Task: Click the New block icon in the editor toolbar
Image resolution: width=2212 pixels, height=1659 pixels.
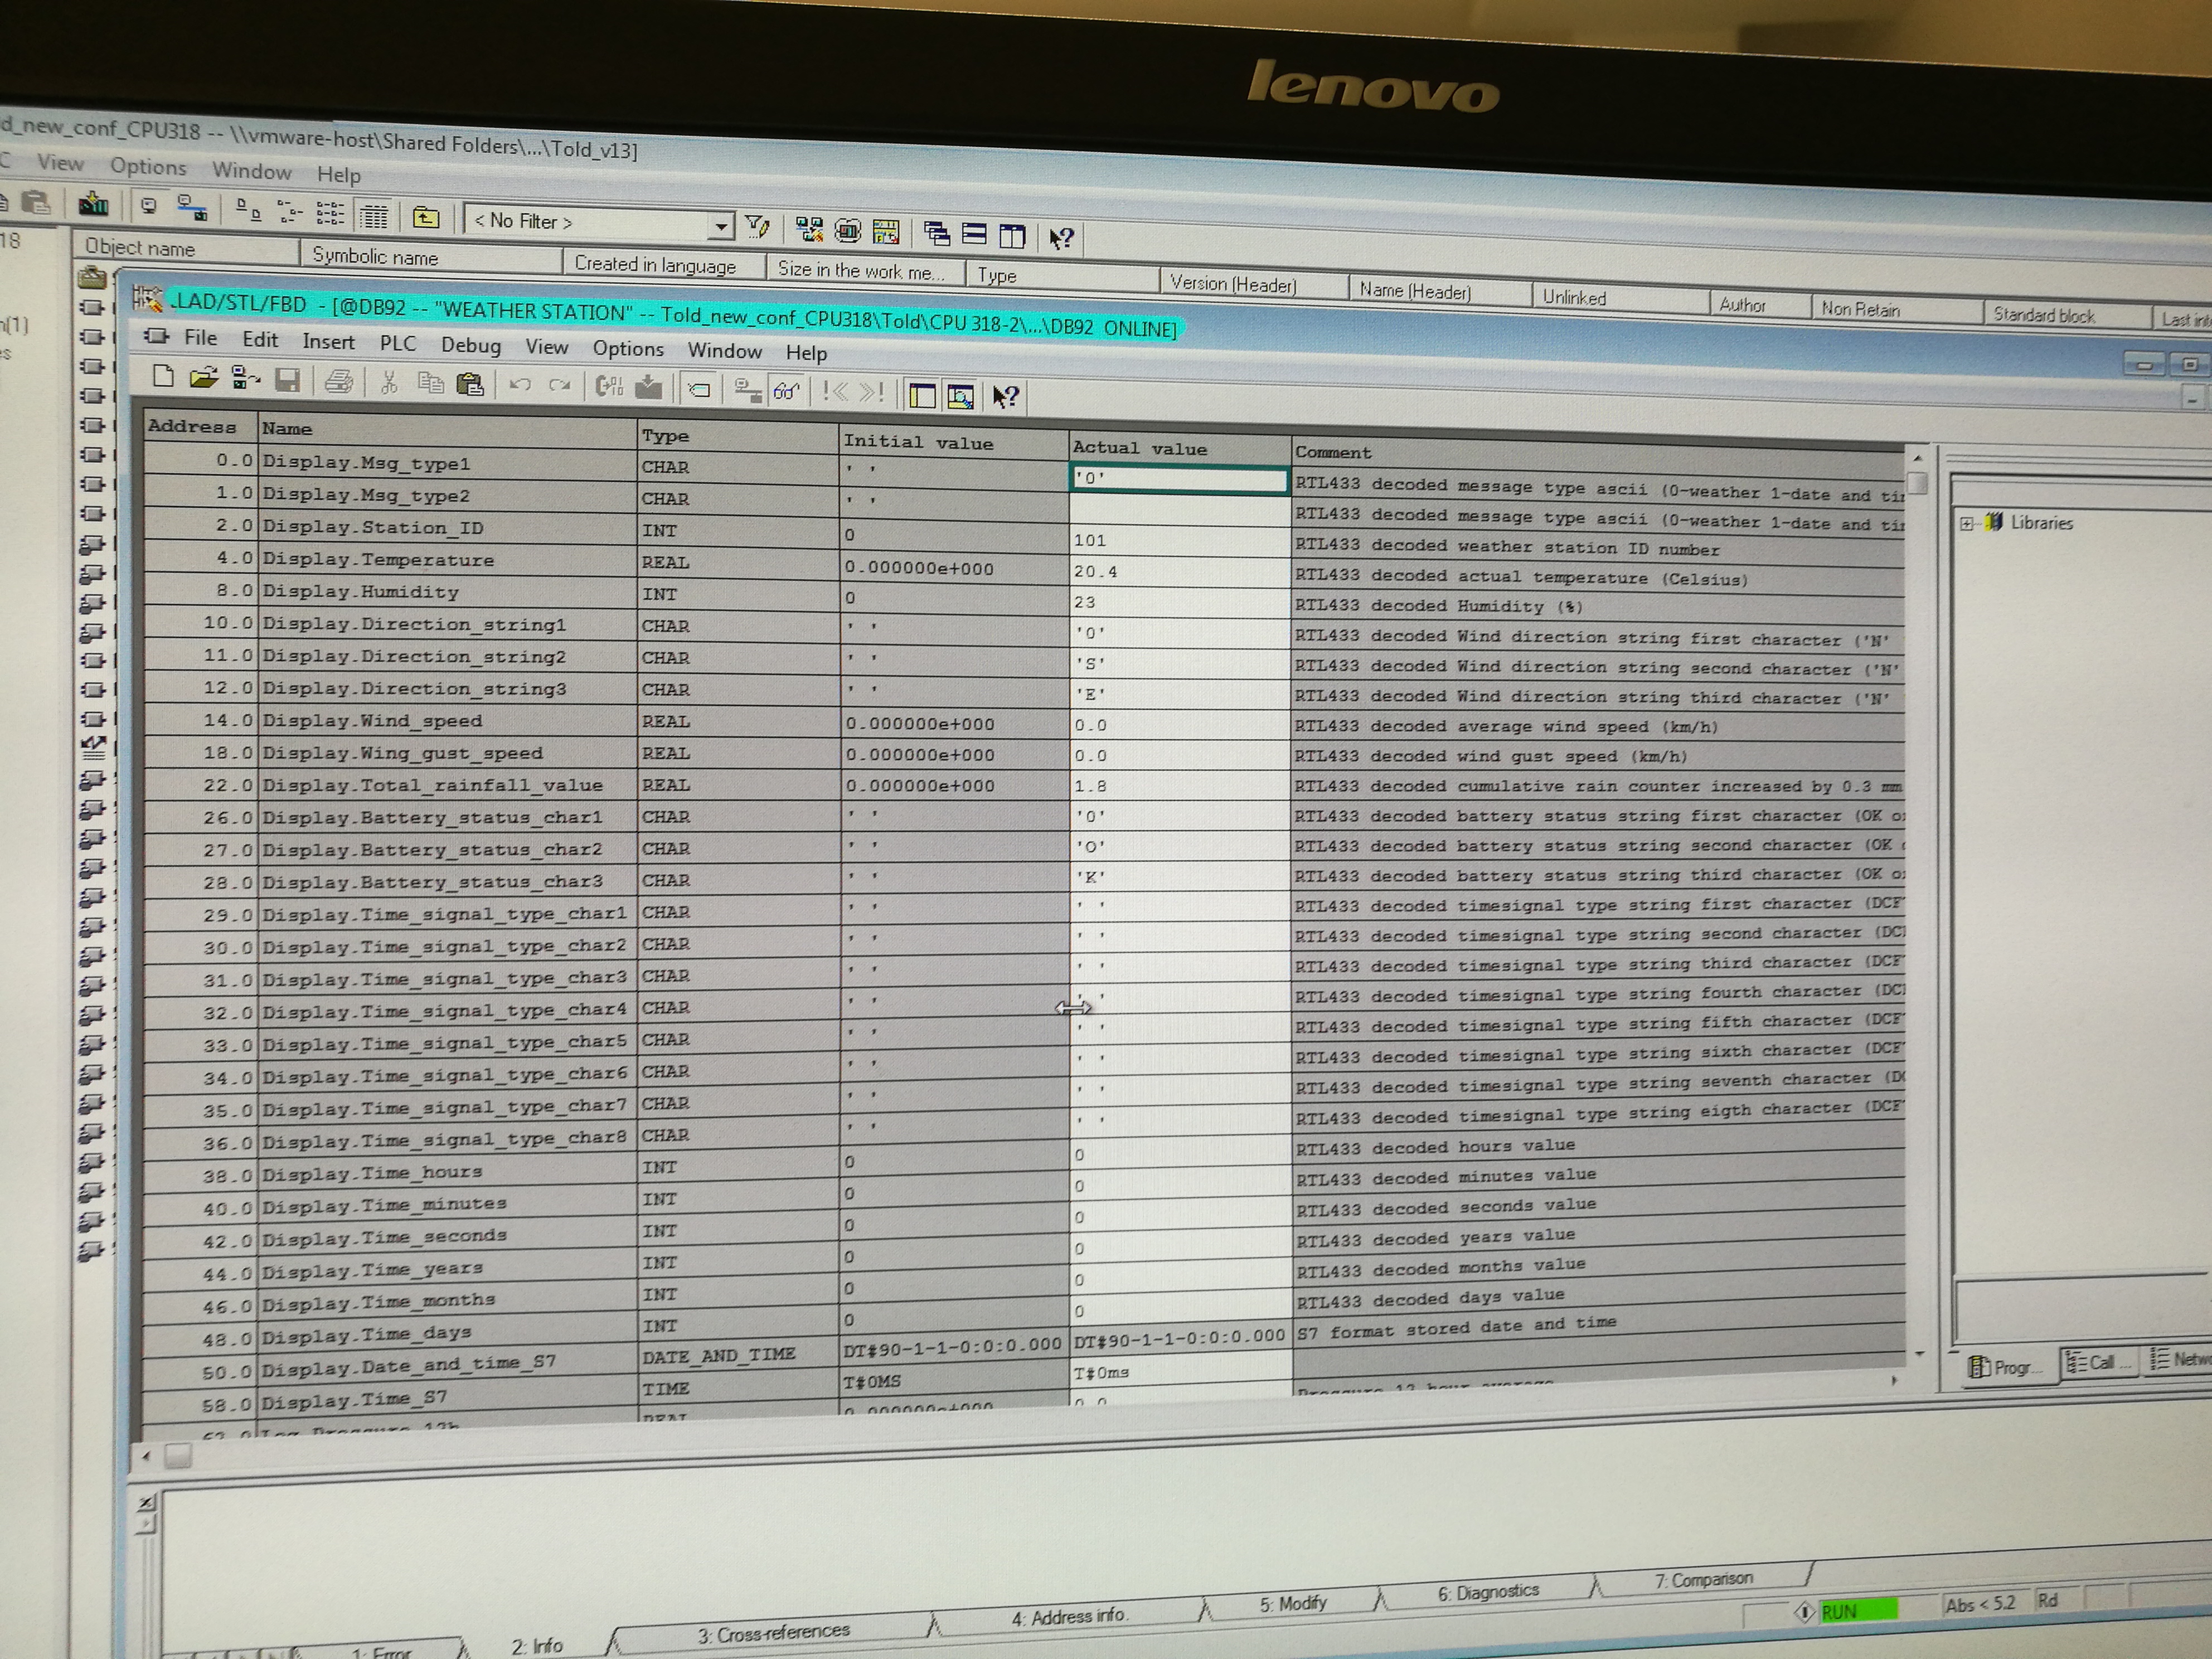Action: [162, 377]
